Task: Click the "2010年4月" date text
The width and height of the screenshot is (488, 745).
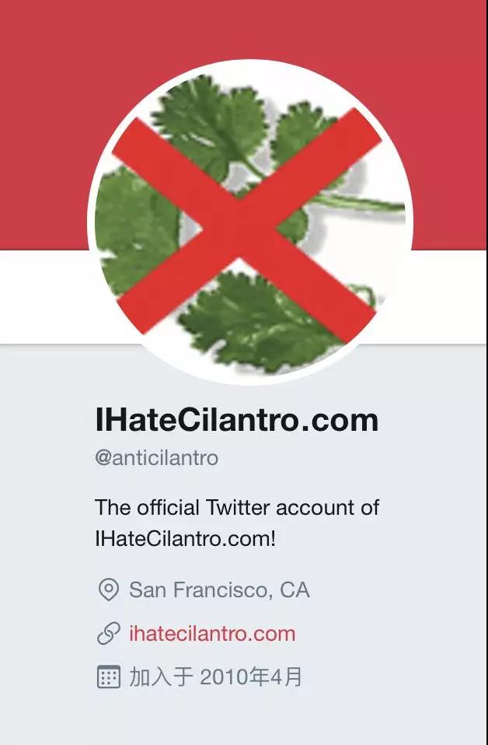Action: pyautogui.click(x=251, y=677)
